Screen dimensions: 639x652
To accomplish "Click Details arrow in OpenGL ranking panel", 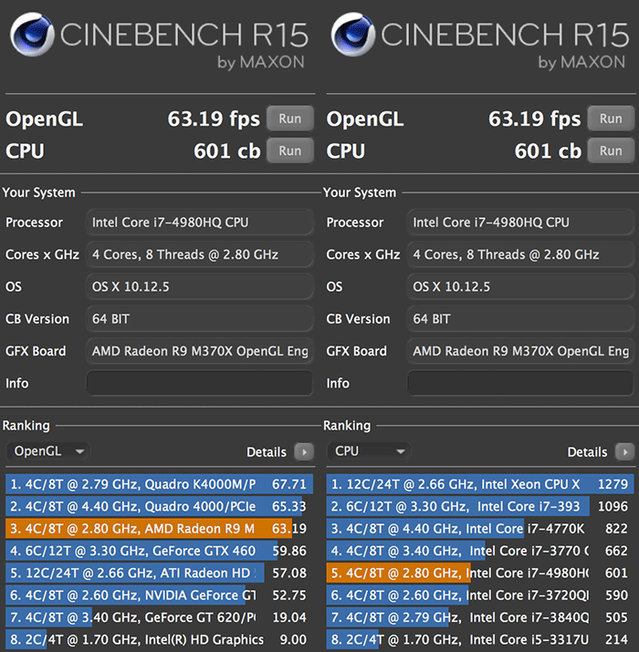I will pos(304,452).
